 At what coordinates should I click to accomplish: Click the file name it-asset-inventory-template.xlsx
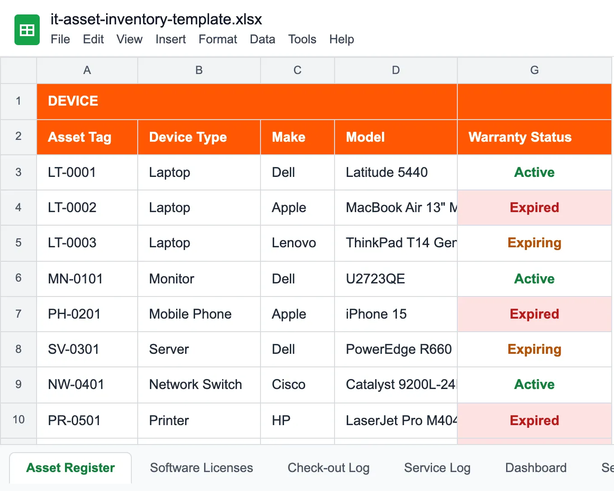[x=156, y=19]
